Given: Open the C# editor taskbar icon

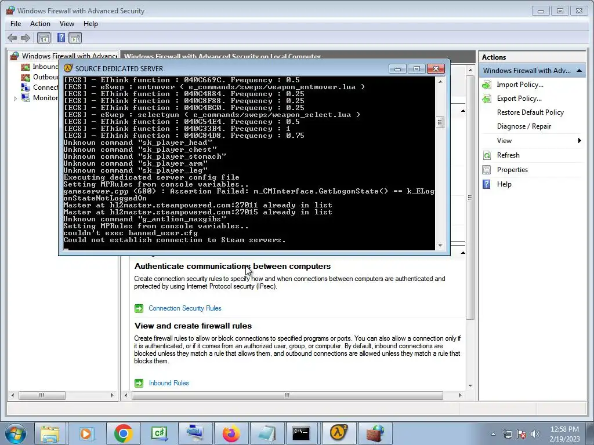Looking at the screenshot, I should [x=160, y=433].
